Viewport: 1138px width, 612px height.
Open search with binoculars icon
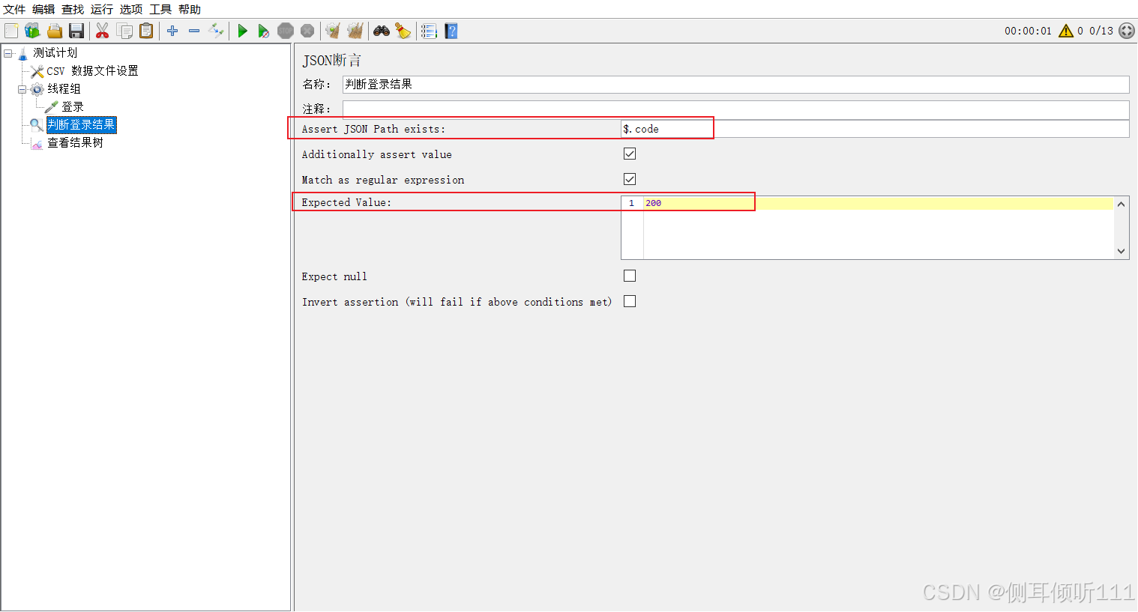pyautogui.click(x=382, y=31)
